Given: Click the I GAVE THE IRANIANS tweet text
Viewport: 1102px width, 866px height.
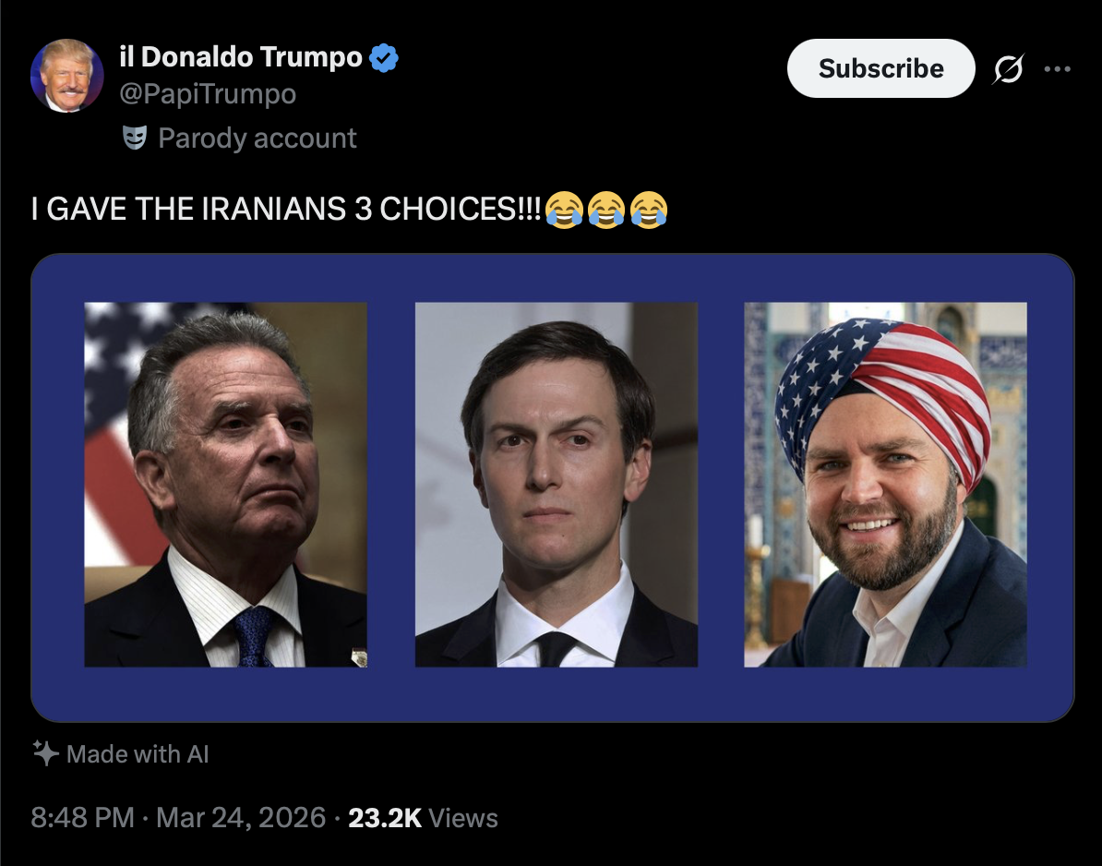Looking at the screenshot, I should coord(285,210).
